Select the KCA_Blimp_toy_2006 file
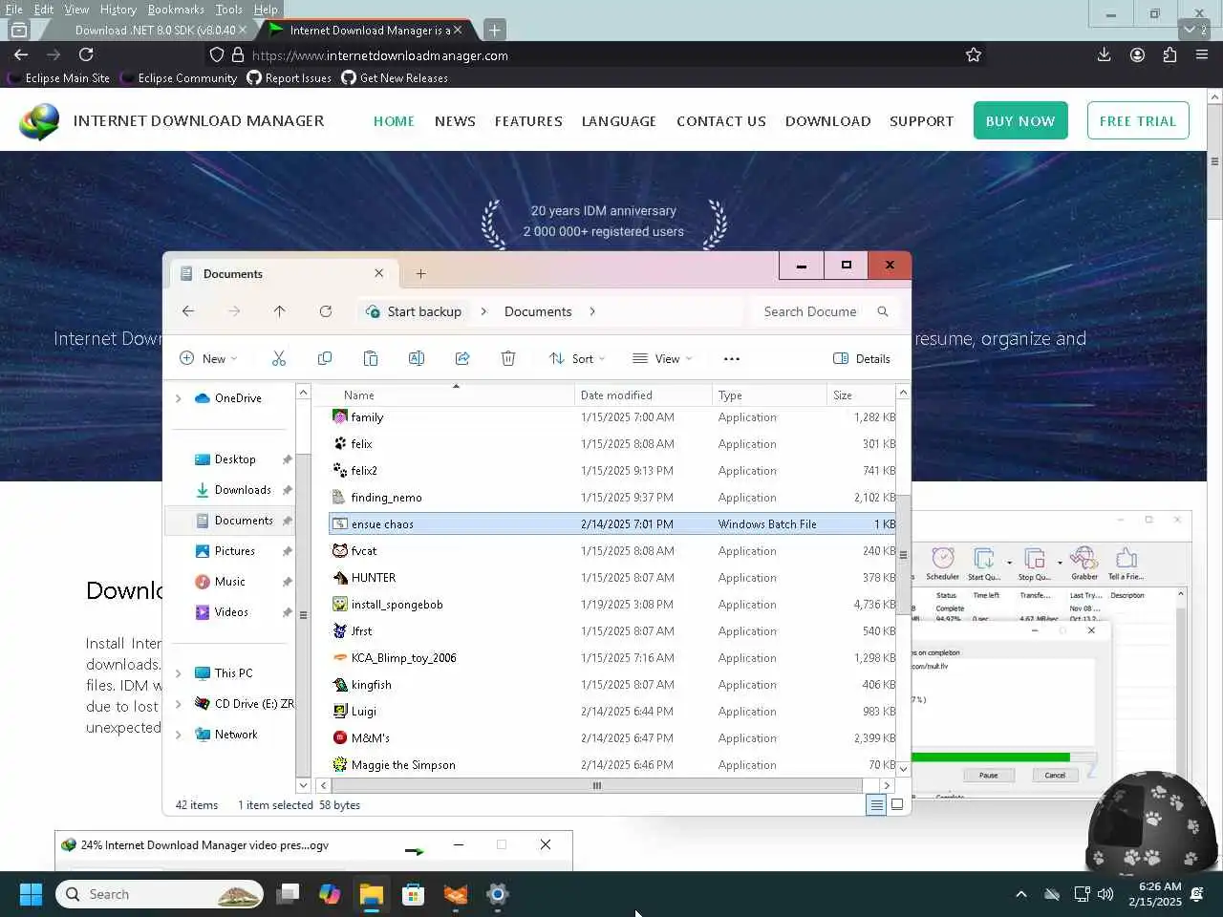The height and width of the screenshot is (917, 1223). click(612, 658)
